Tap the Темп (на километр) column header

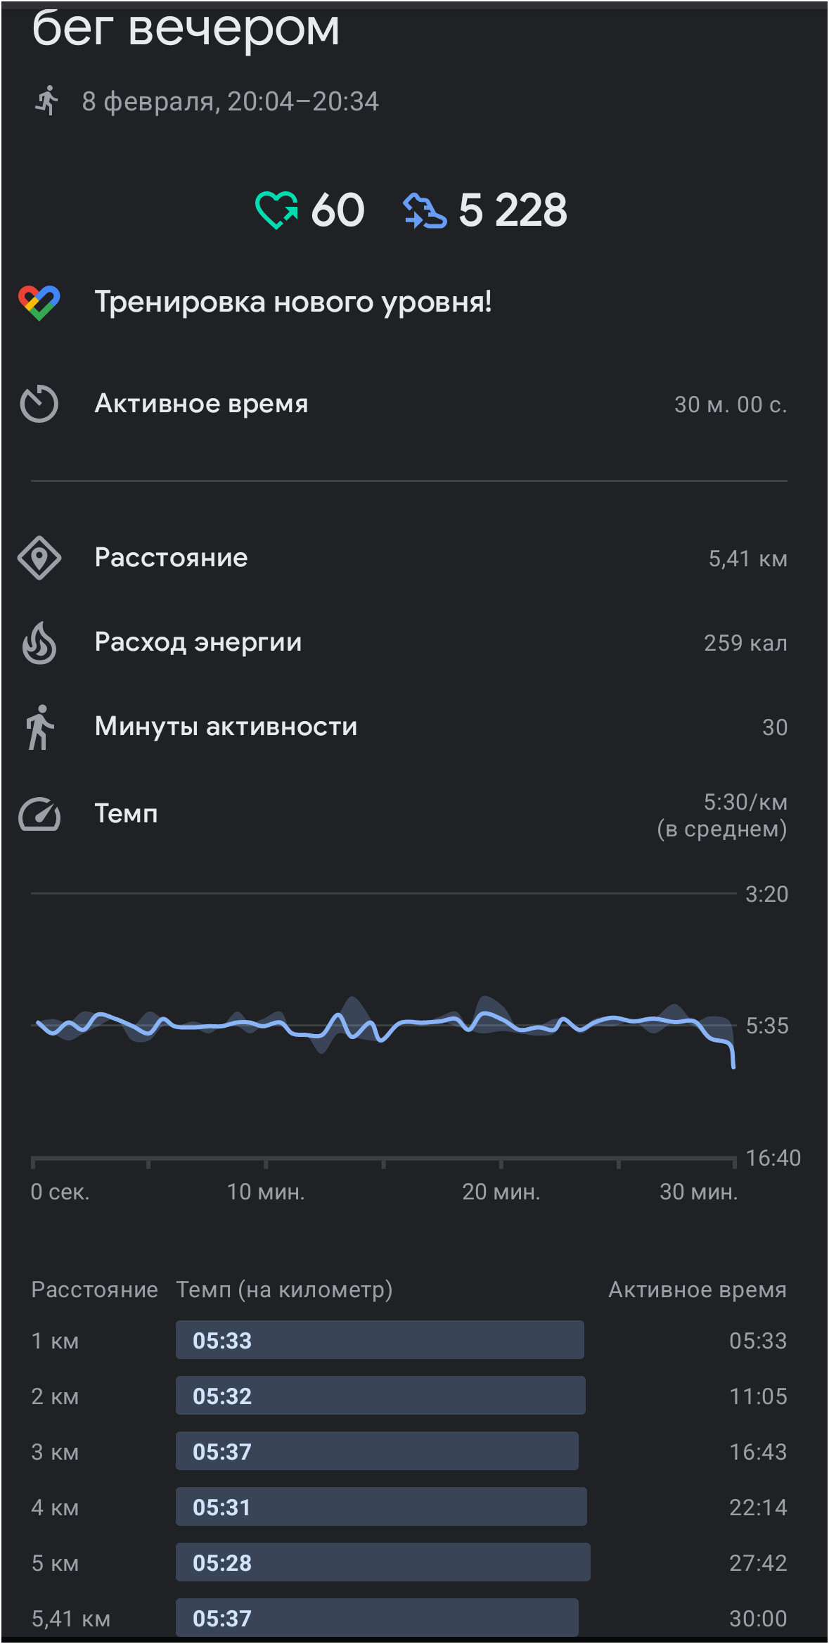tap(284, 1289)
